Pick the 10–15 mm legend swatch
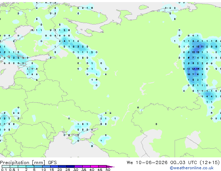Image resolution: width=221 pixels, height=171 pixels. click(x=46, y=166)
